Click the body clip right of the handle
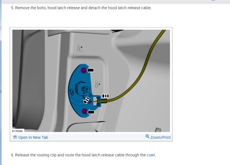Image resolution: width=230 pixels, height=165 pixels. click(x=98, y=84)
